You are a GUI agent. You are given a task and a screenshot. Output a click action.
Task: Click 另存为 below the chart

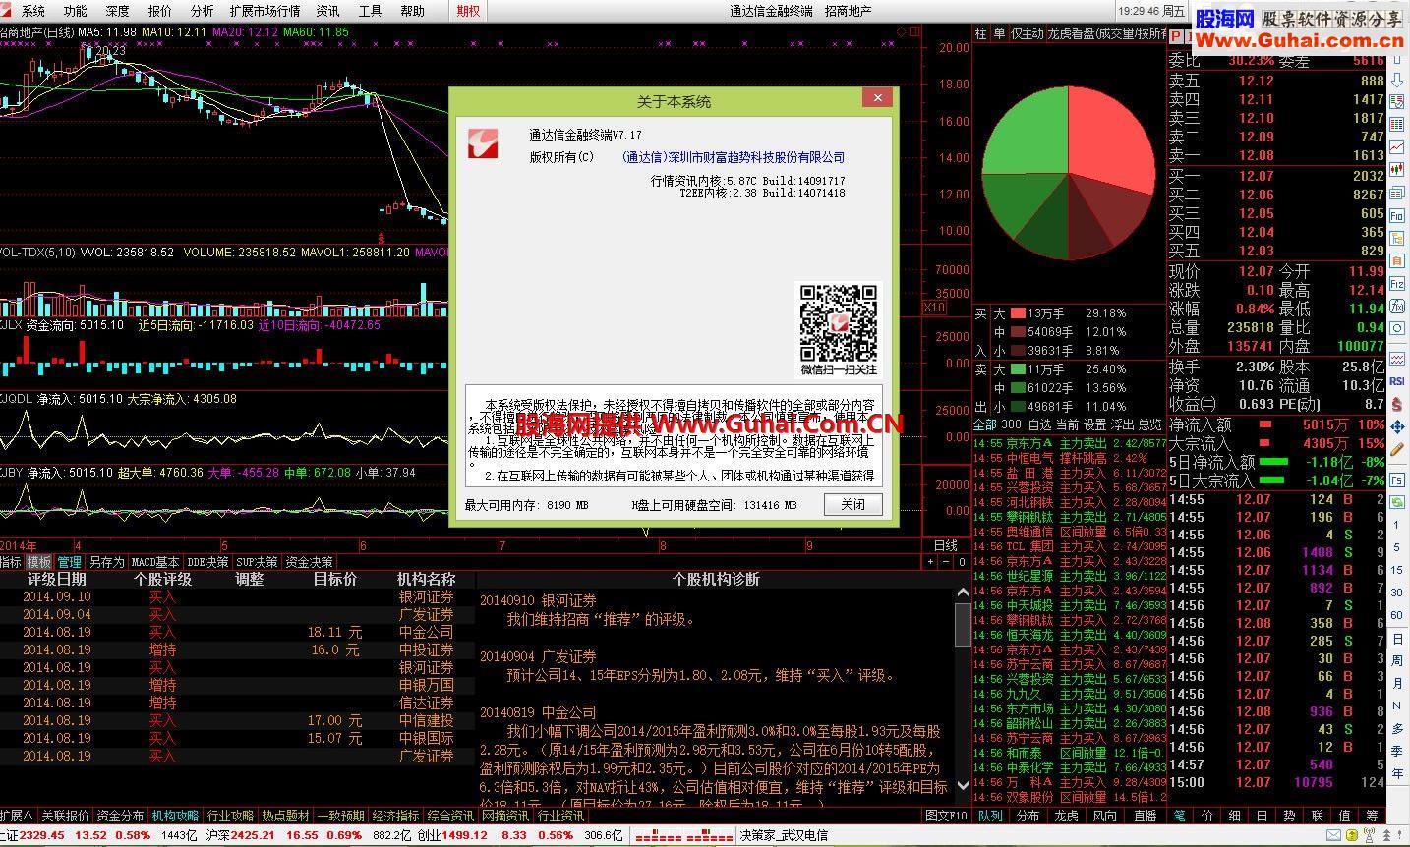click(x=107, y=562)
